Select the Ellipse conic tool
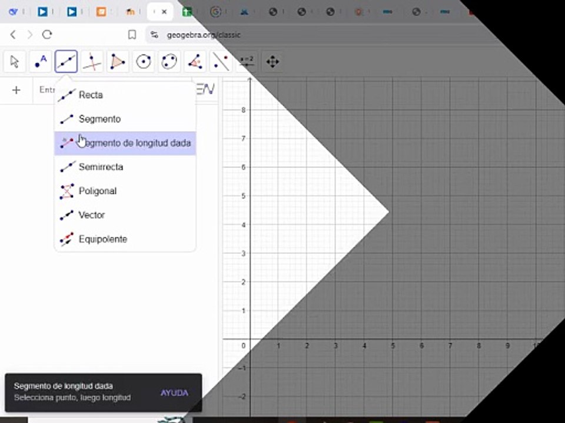 tap(169, 62)
